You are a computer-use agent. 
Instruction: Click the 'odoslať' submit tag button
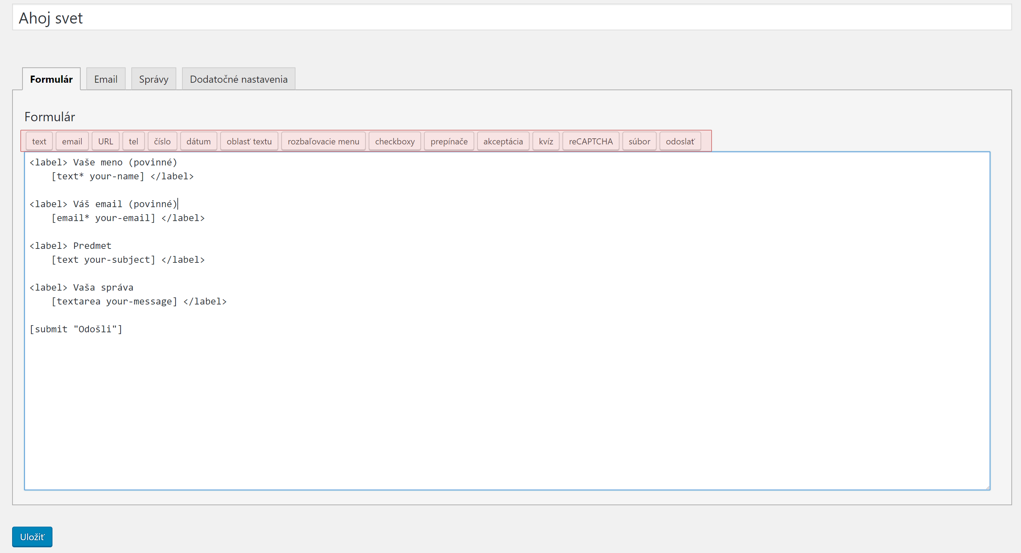click(x=680, y=142)
